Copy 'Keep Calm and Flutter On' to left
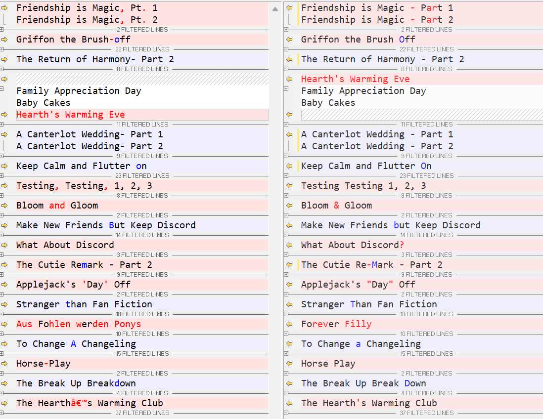The height and width of the screenshot is (419, 543). pos(289,166)
